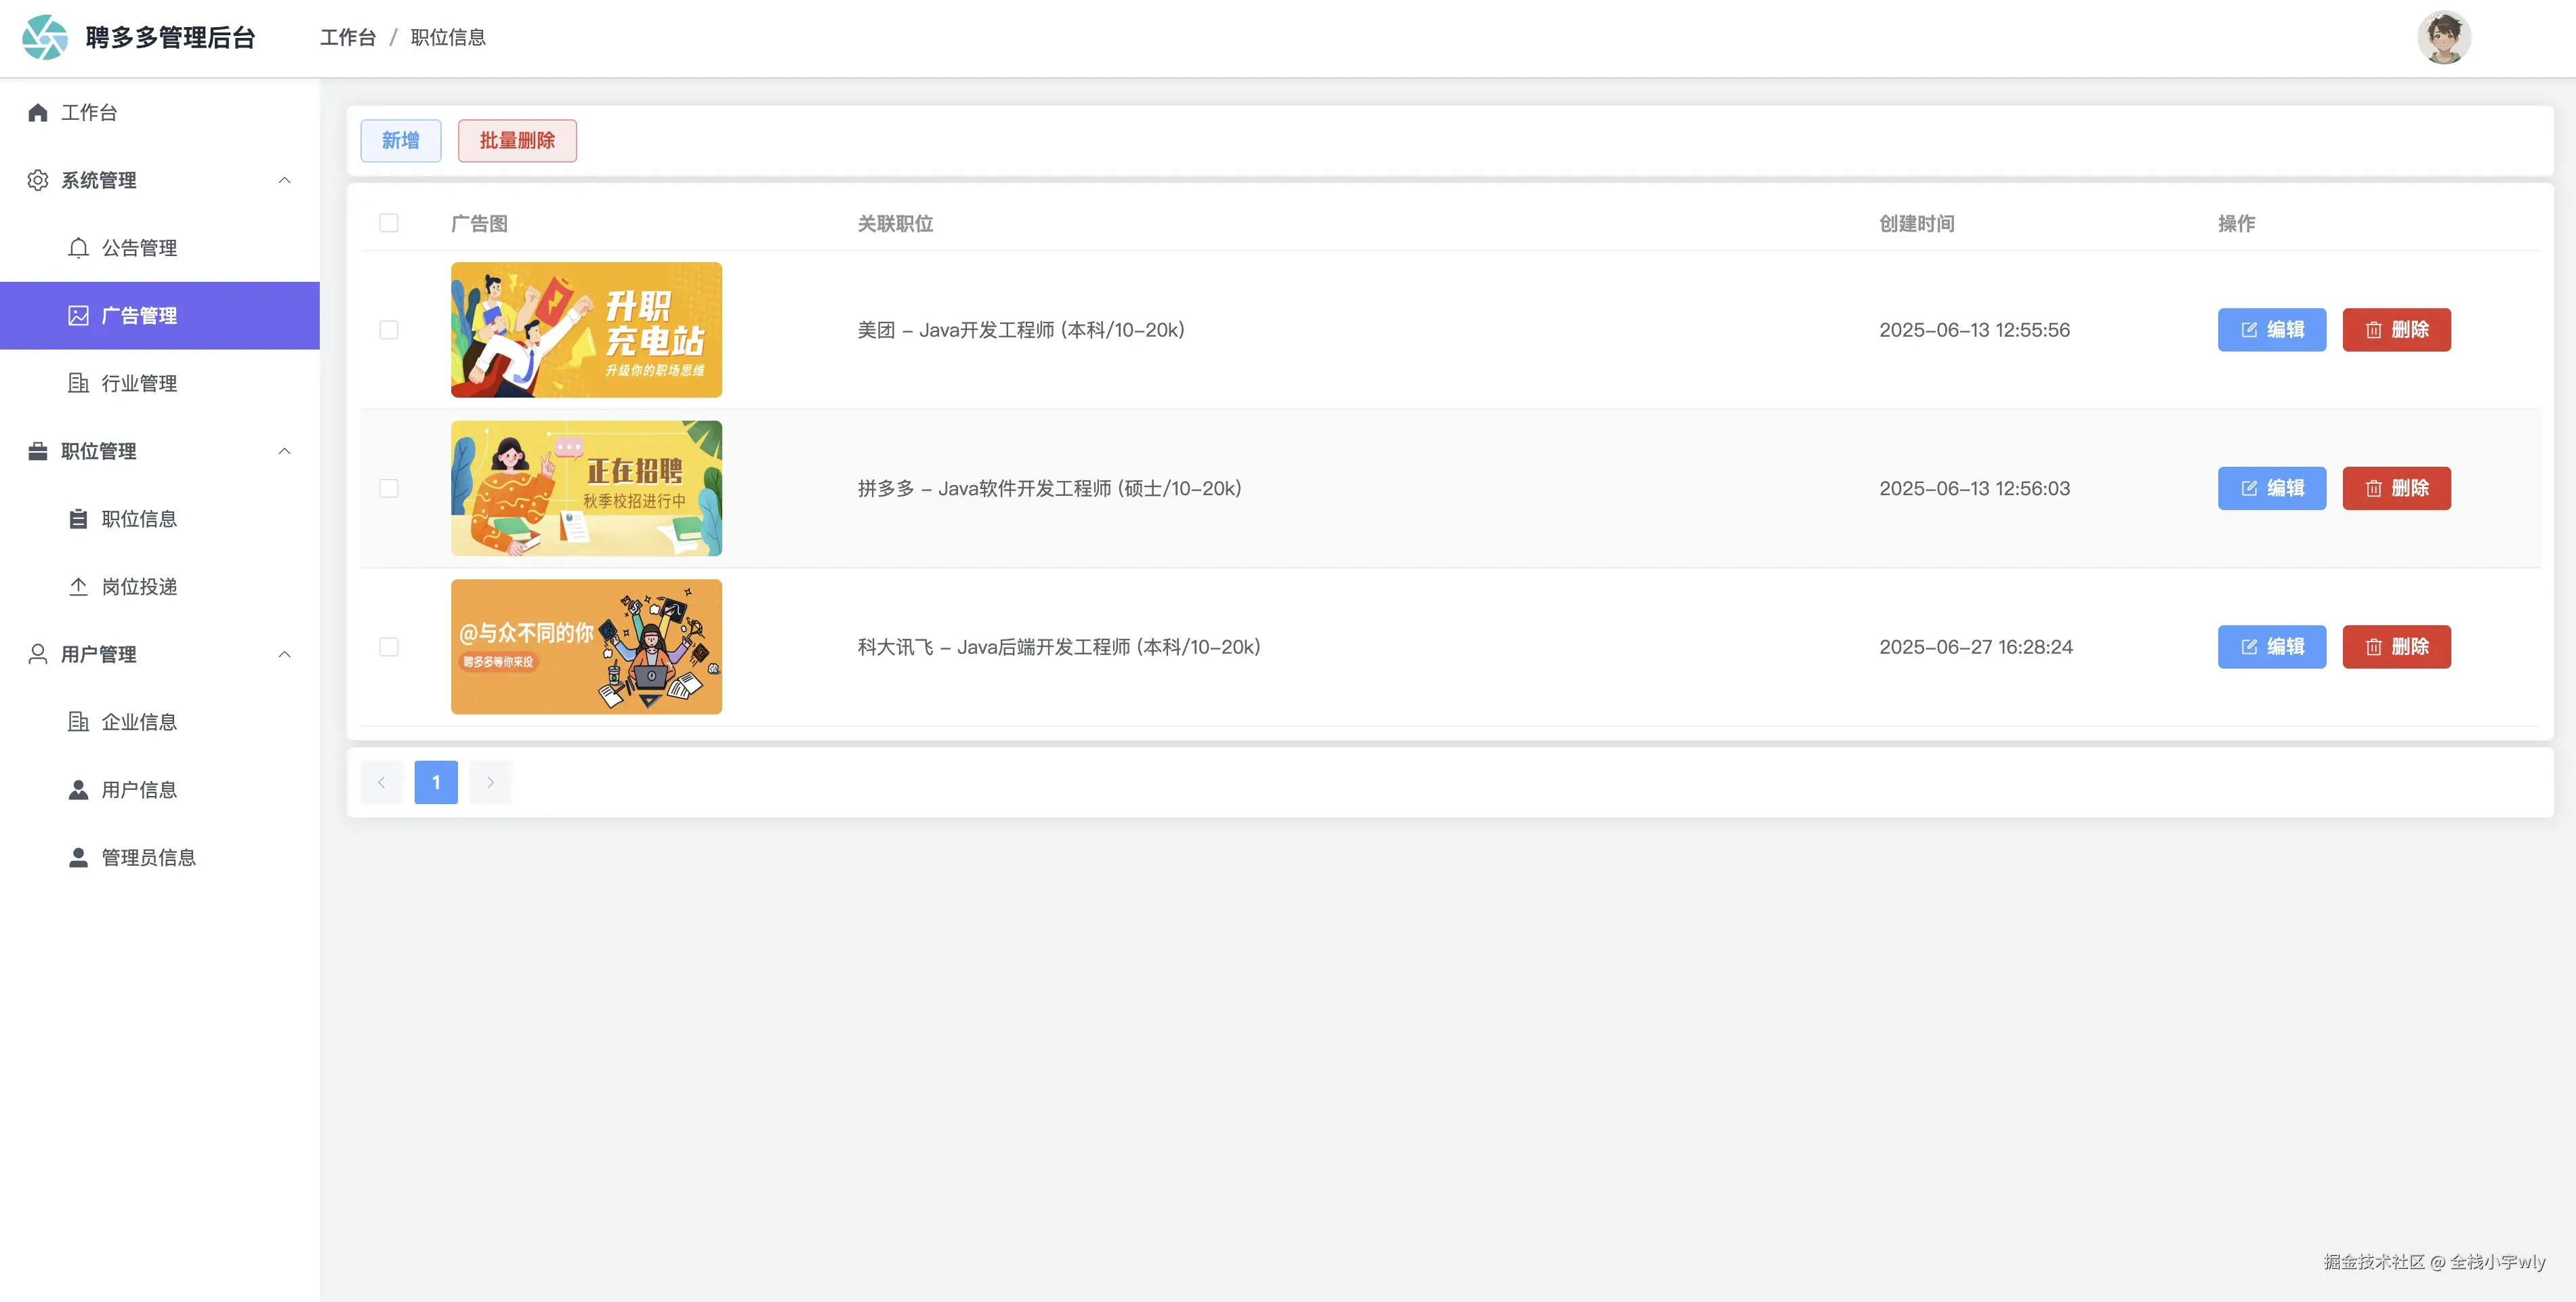This screenshot has width=2576, height=1302.
Task: Select the 科大讯飞 ad row checkbox
Action: [389, 647]
